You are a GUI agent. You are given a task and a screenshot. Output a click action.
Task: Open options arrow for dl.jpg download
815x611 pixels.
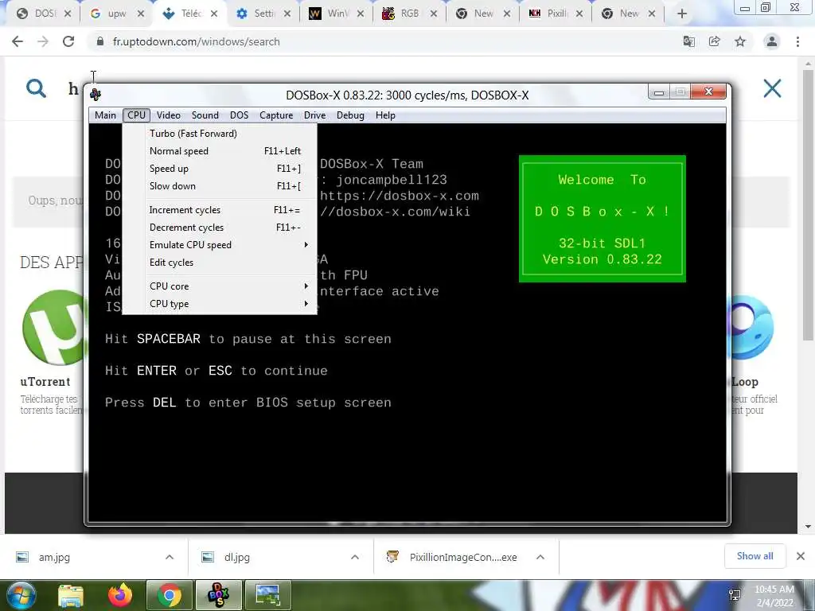[355, 557]
